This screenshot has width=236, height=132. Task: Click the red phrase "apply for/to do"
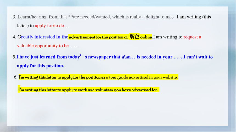(x=49, y=26)
